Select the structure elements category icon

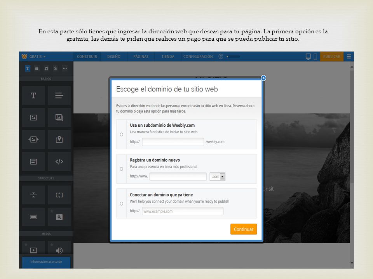[x=37, y=69]
